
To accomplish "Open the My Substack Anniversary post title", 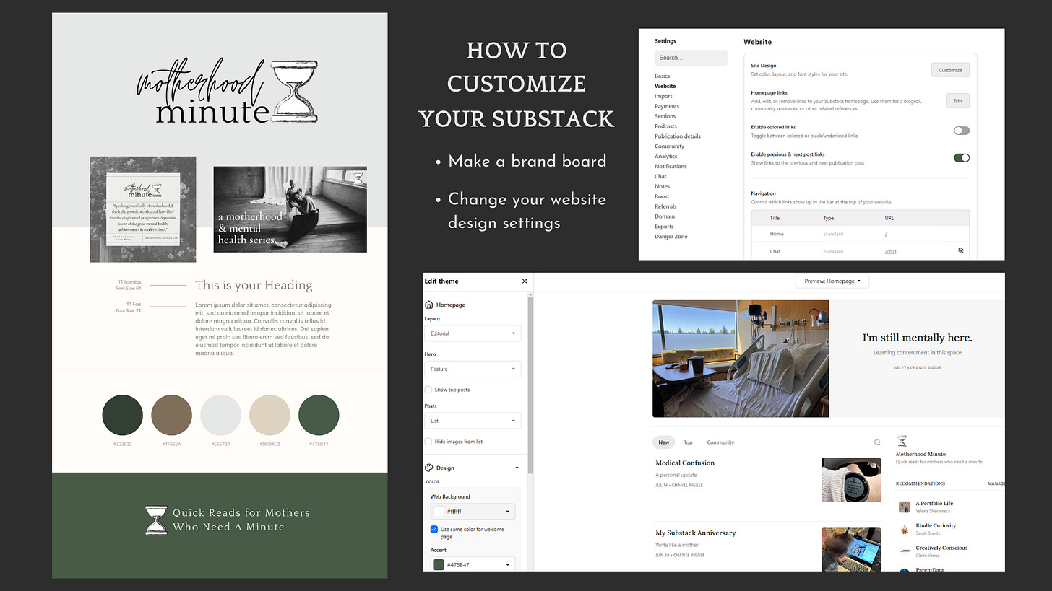I will click(x=695, y=533).
